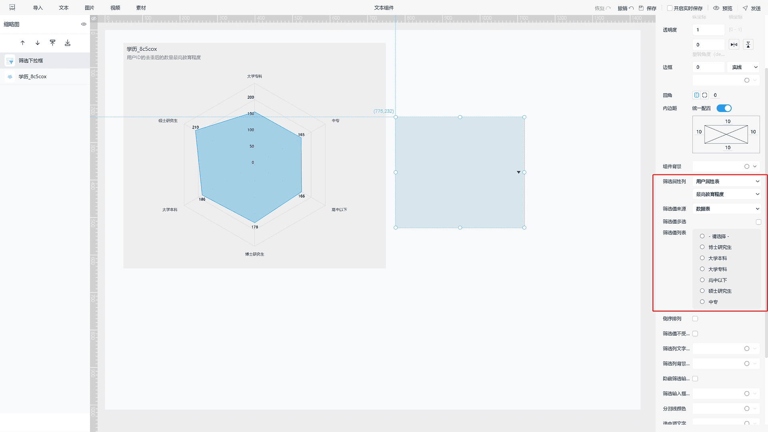Screen dimensions: 768x432
Task: Click the 预览 preview button
Action: pos(723,8)
